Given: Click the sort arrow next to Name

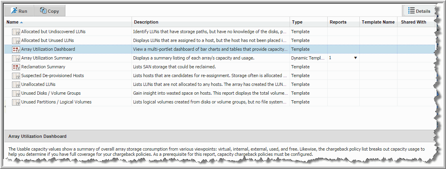Looking at the screenshot, I should pyautogui.click(x=22, y=22).
